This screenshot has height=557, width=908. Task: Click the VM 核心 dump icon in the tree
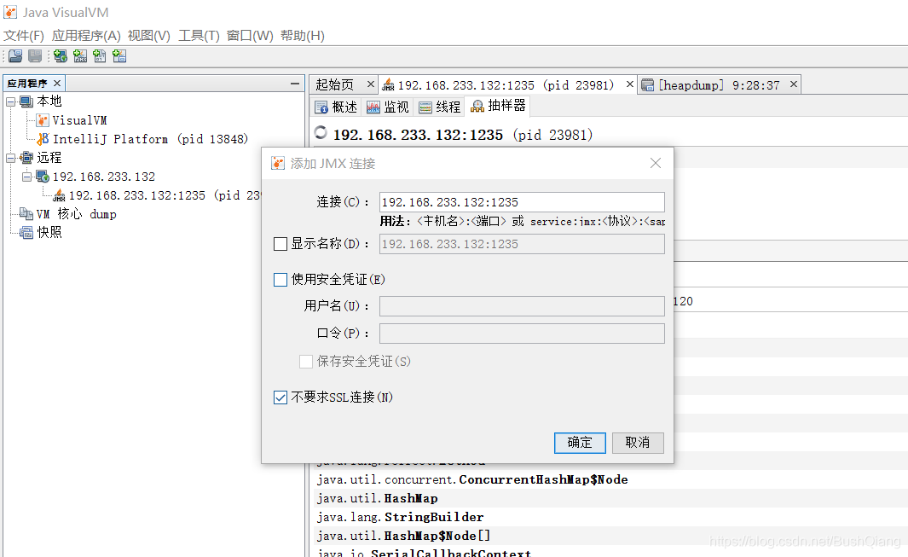coord(26,214)
